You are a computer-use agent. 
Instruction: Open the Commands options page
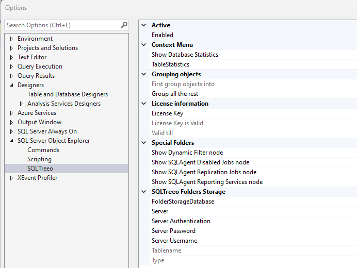click(43, 150)
